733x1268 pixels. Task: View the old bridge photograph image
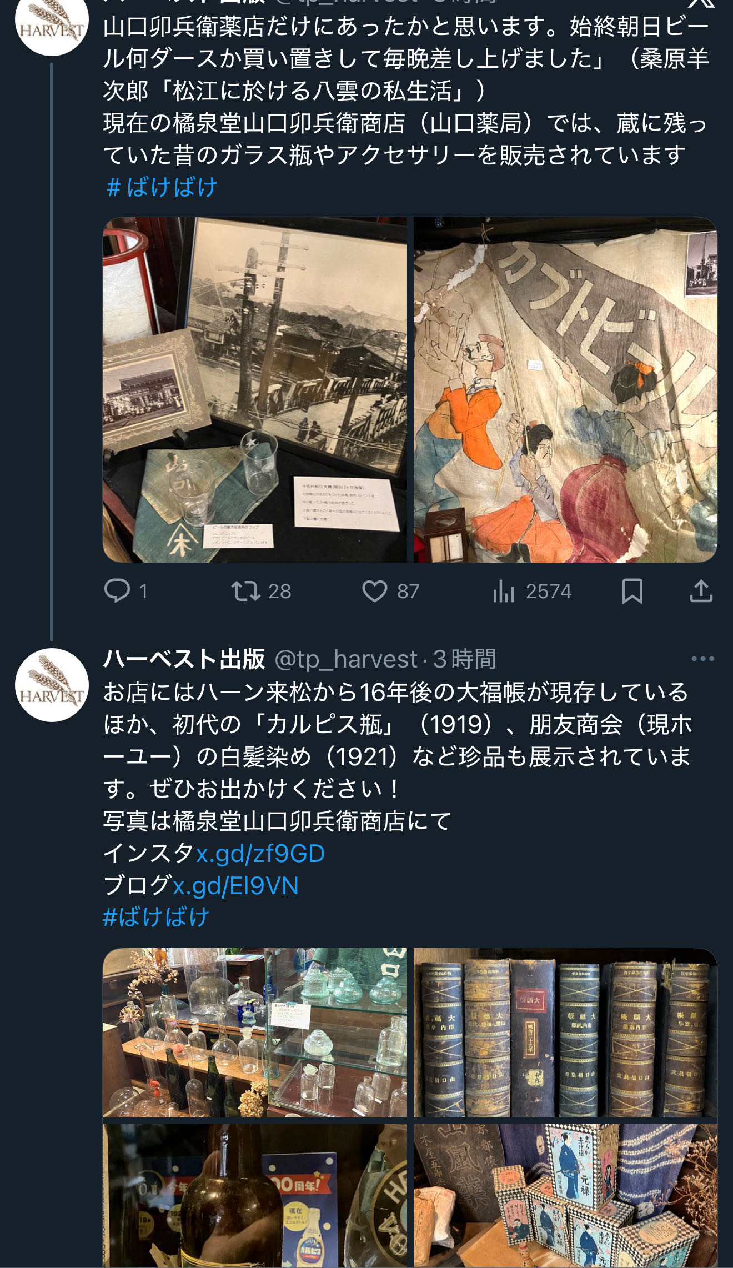coord(255,390)
